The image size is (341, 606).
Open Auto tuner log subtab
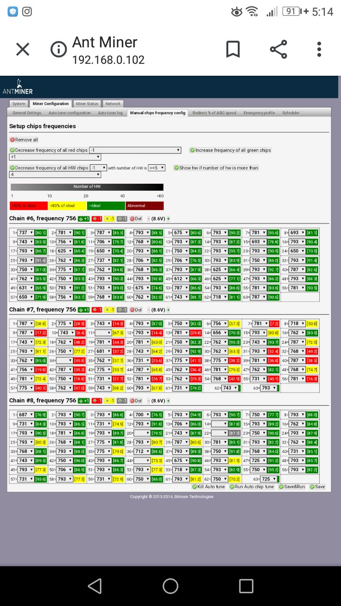(x=110, y=113)
